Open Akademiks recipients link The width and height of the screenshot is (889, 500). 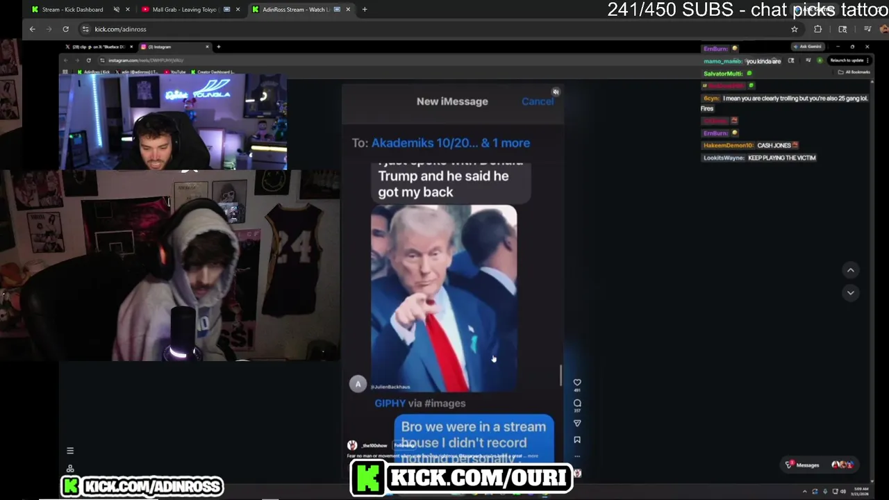pos(451,143)
